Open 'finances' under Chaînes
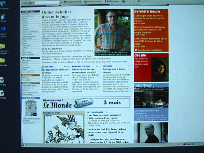The width and height of the screenshot is (204, 153). point(25,62)
